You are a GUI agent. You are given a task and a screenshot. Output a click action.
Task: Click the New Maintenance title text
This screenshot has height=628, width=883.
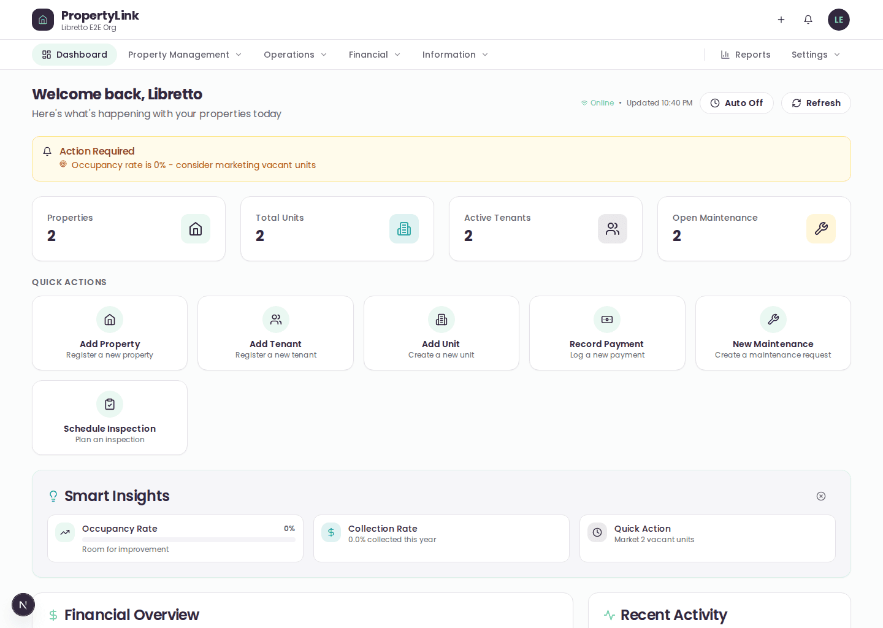[x=773, y=344]
